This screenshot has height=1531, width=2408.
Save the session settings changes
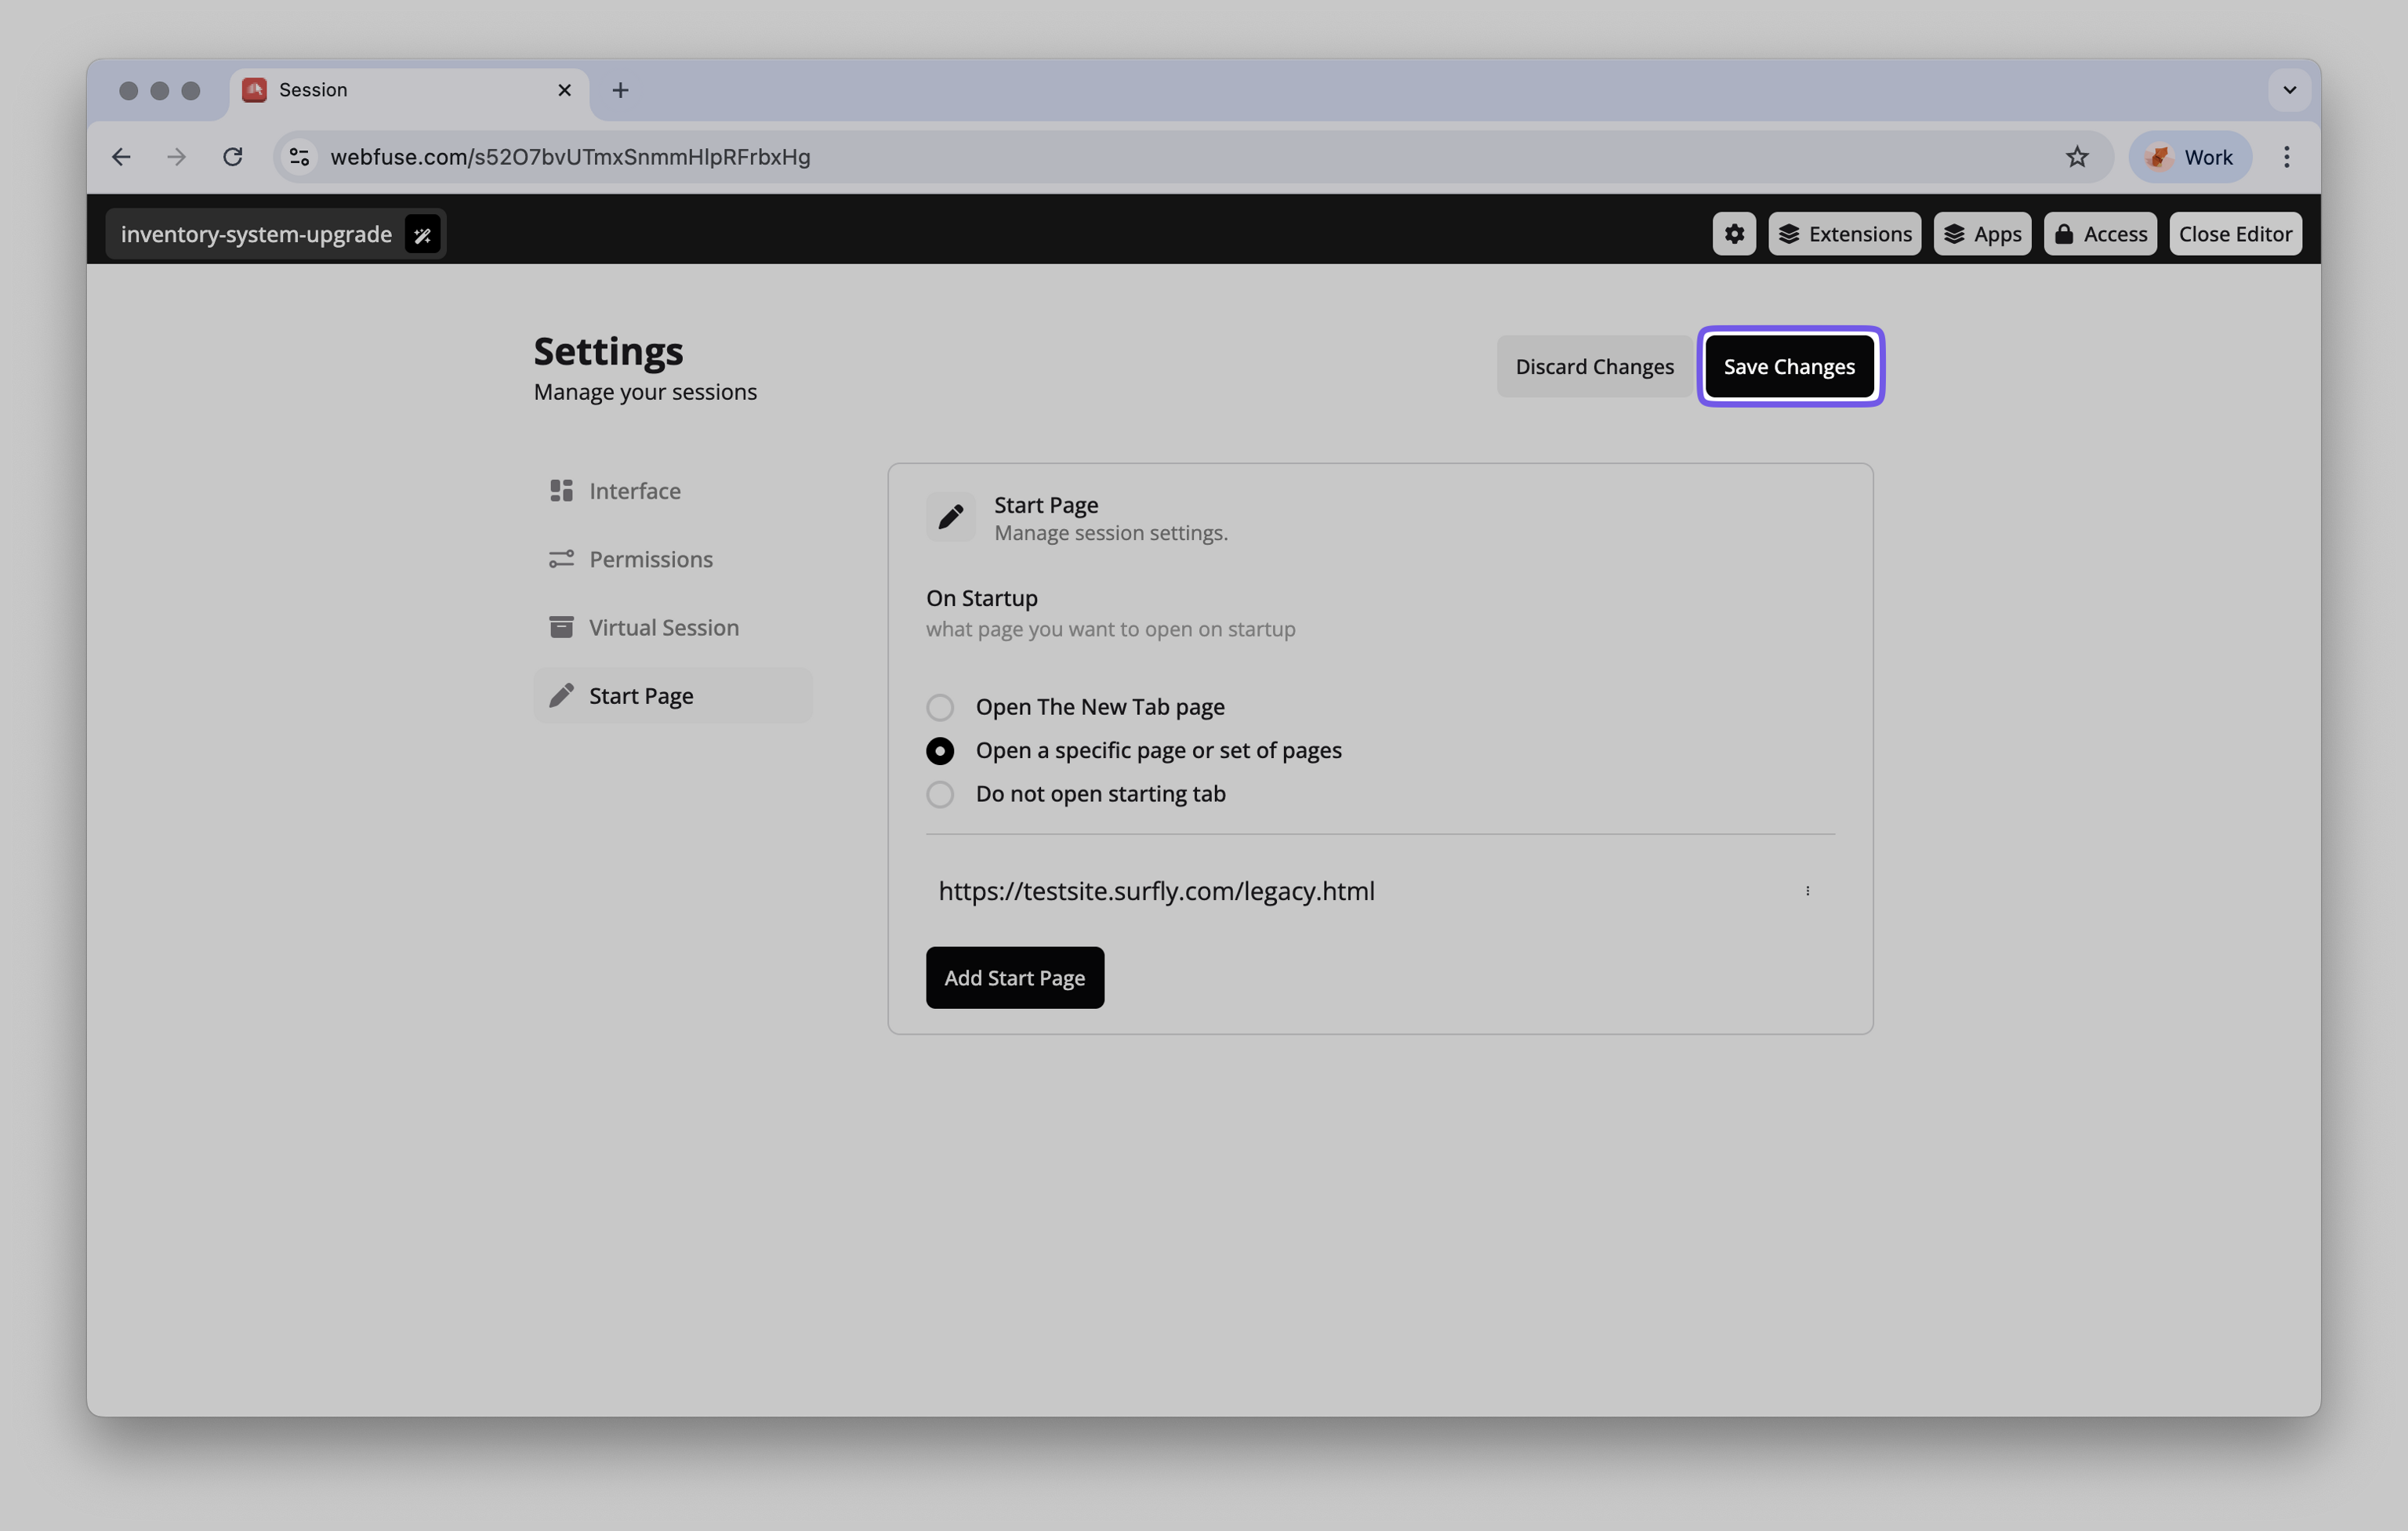click(1789, 366)
